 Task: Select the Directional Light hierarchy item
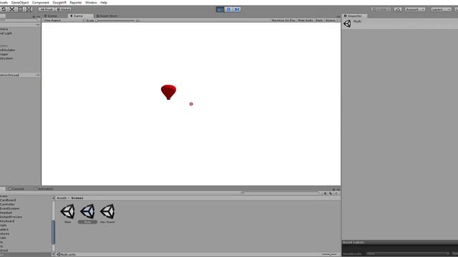(6, 34)
